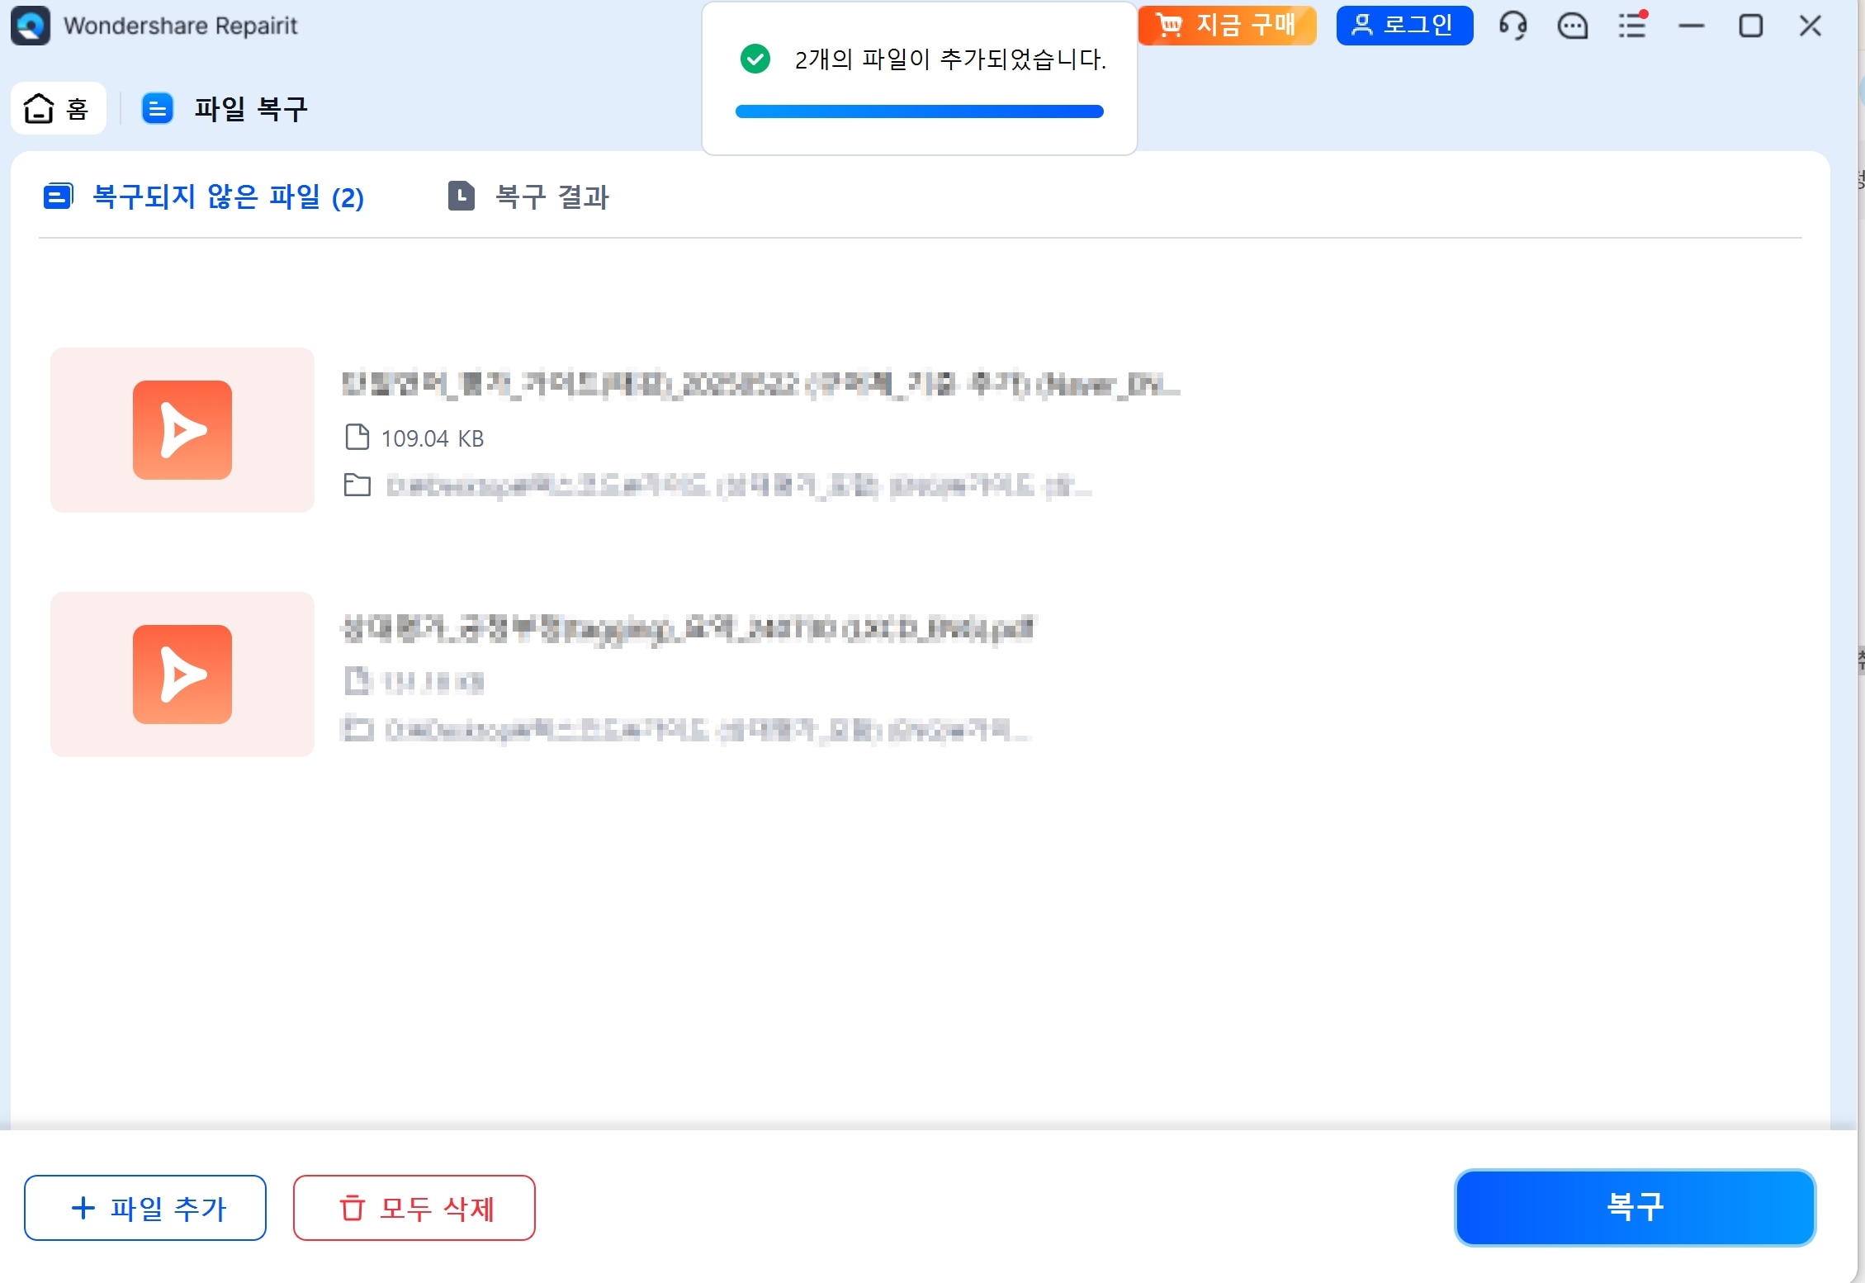Click the 파일 복구 document icon
This screenshot has height=1283, width=1865.
(158, 108)
